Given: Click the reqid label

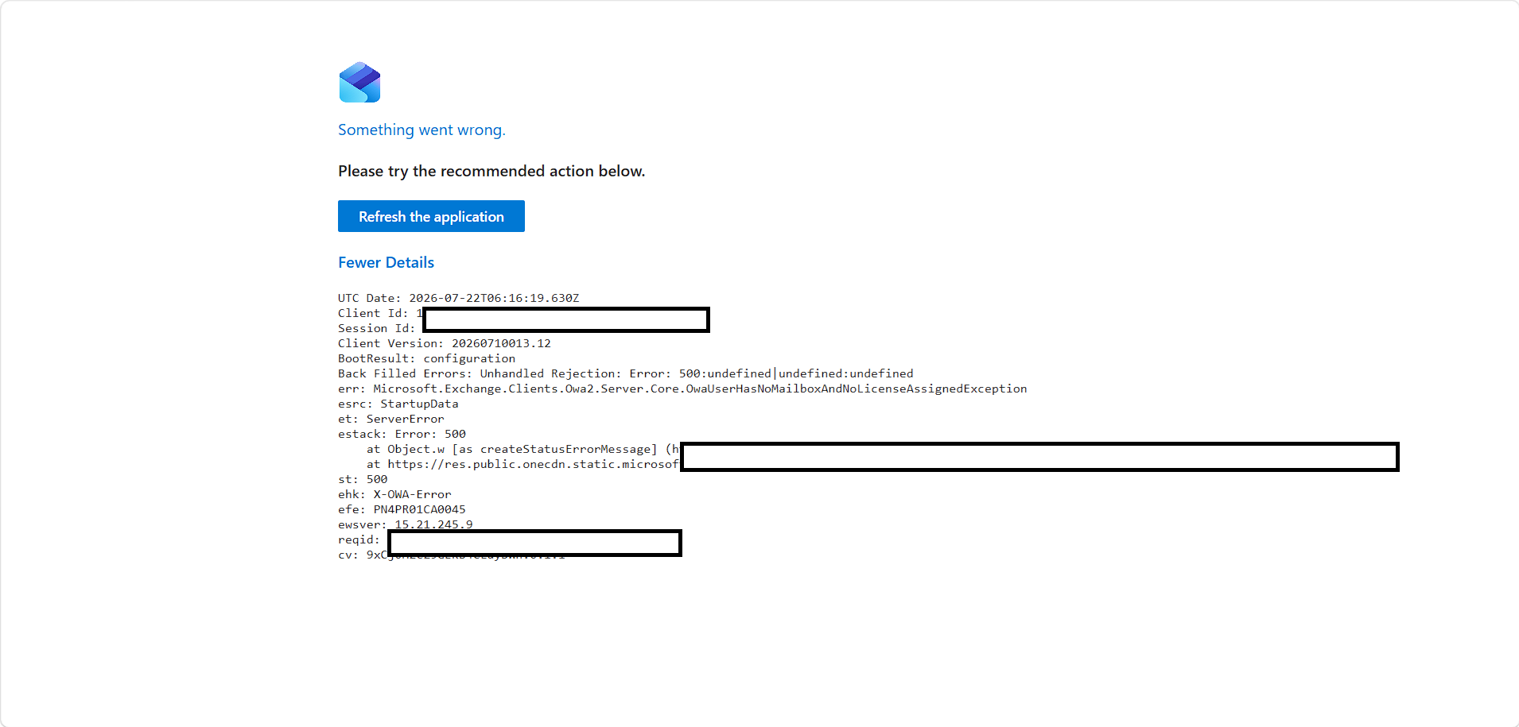Looking at the screenshot, I should pyautogui.click(x=359, y=539).
